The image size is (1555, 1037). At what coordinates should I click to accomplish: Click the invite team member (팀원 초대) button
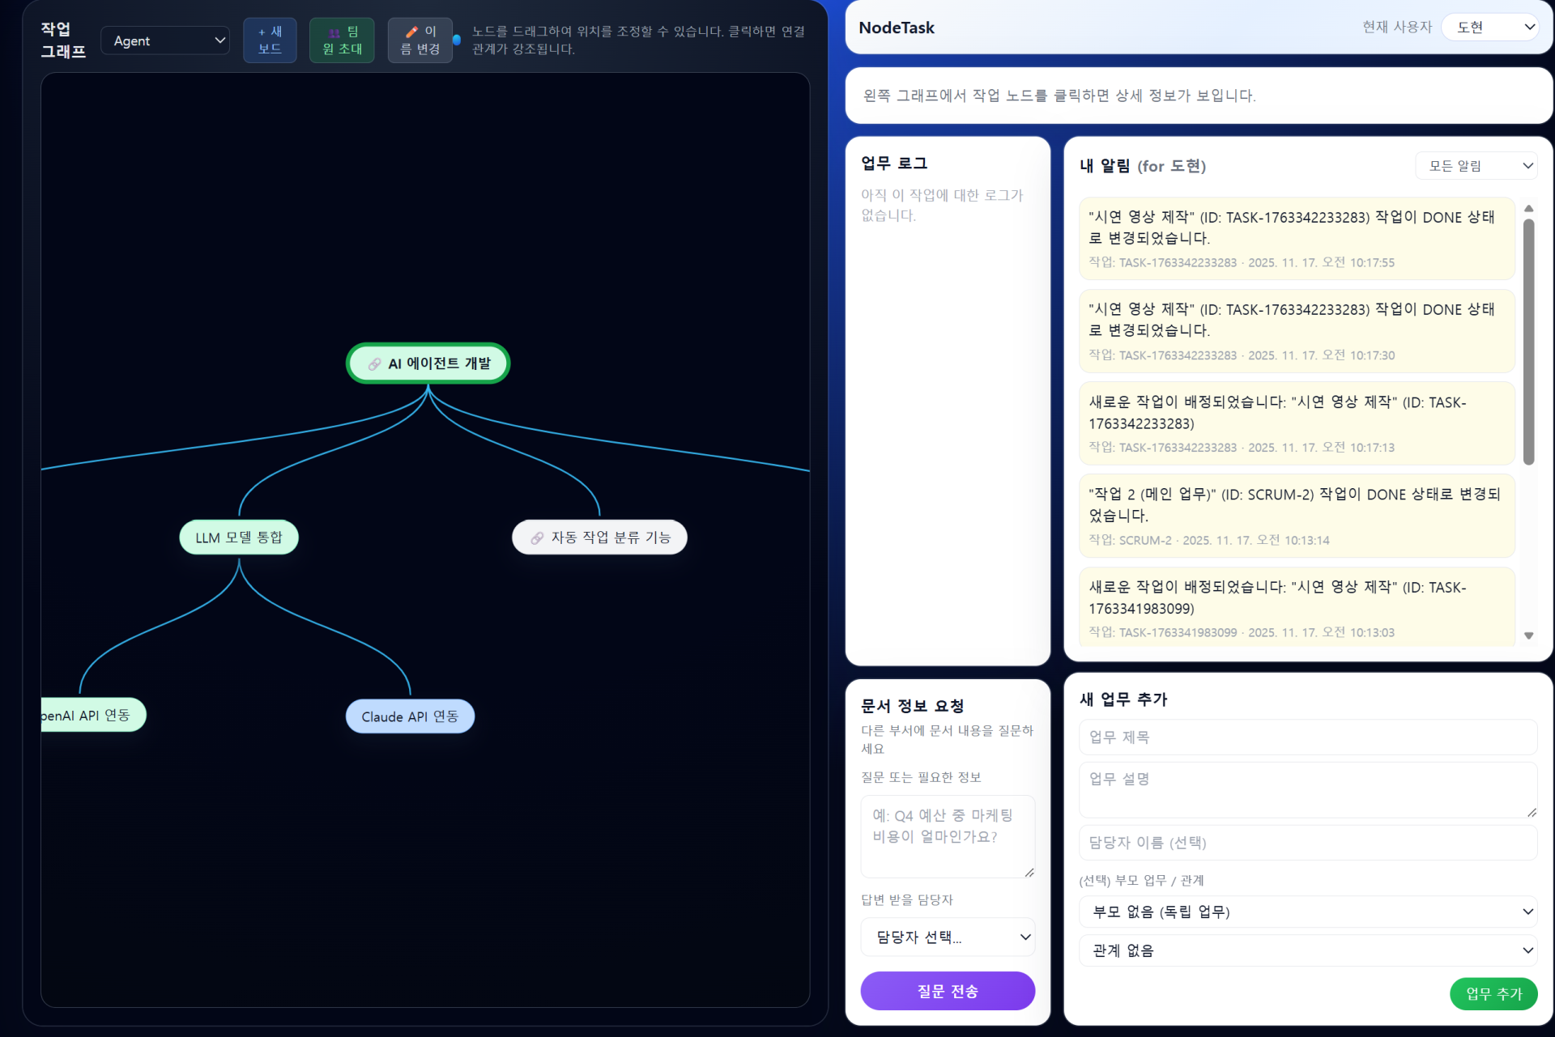click(342, 40)
